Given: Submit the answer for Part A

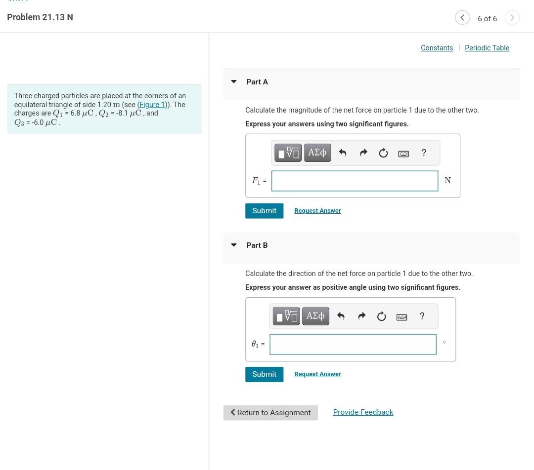Looking at the screenshot, I should [264, 210].
